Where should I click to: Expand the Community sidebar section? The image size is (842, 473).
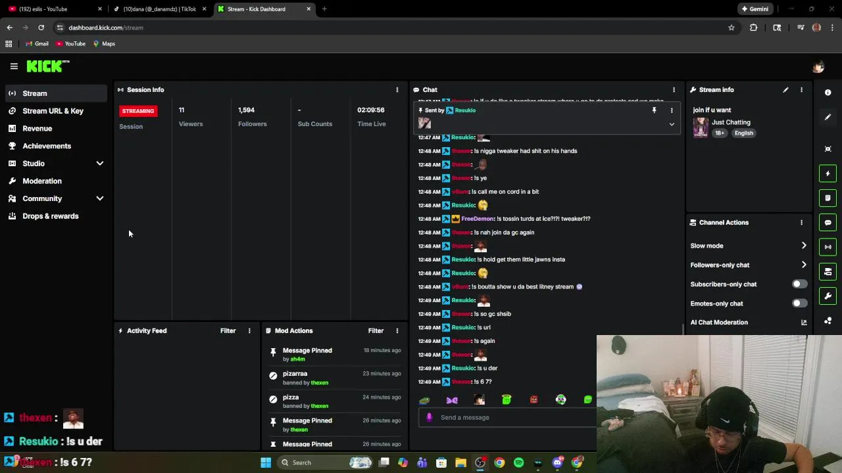click(100, 198)
